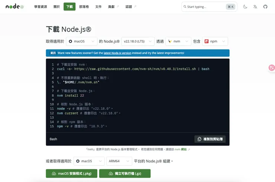Open the 學習資源 menu item
Viewport: 275px width, 182px height.
click(x=41, y=7)
